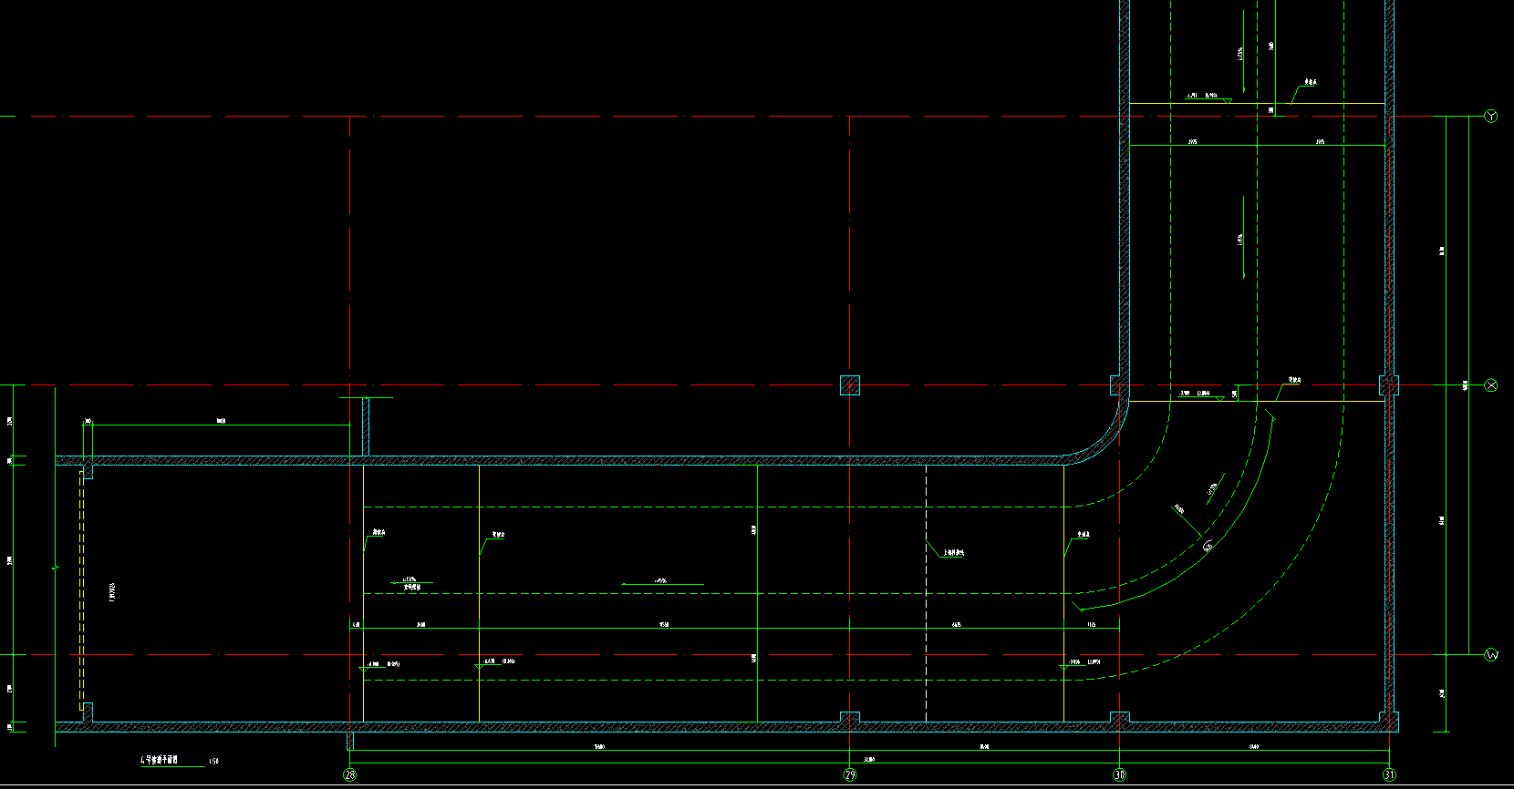This screenshot has width=1514, height=789.
Task: Select grid axis bubble 30
Action: coord(1119,774)
